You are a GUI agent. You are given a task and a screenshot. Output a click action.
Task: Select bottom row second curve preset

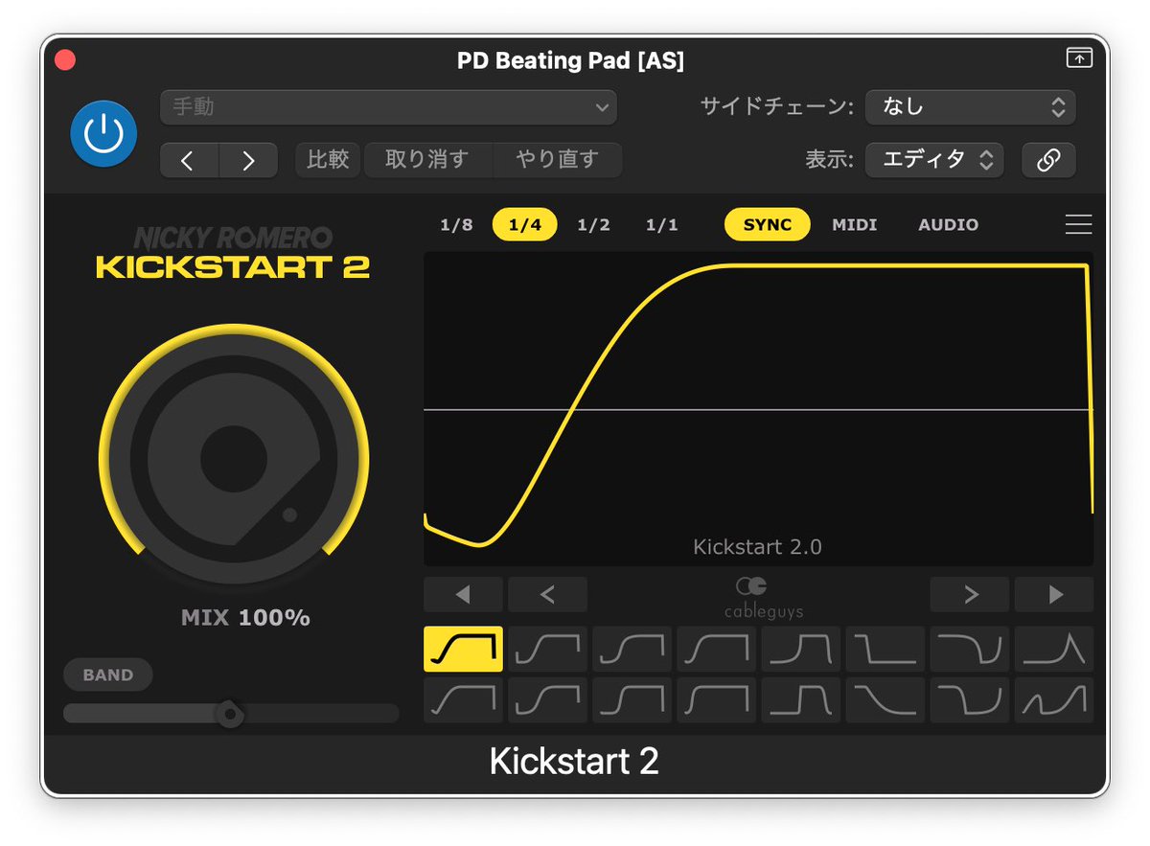[547, 700]
